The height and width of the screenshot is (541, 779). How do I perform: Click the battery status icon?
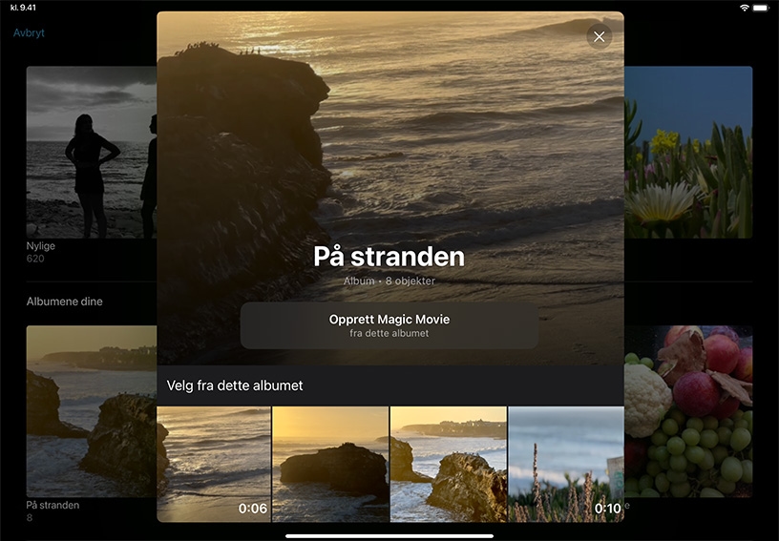[x=761, y=8]
